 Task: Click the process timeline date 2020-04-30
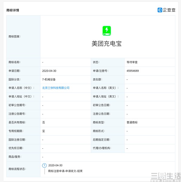coord(55,165)
